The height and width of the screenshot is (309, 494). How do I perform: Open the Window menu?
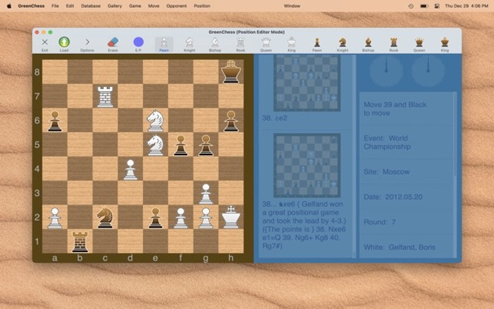tap(292, 6)
